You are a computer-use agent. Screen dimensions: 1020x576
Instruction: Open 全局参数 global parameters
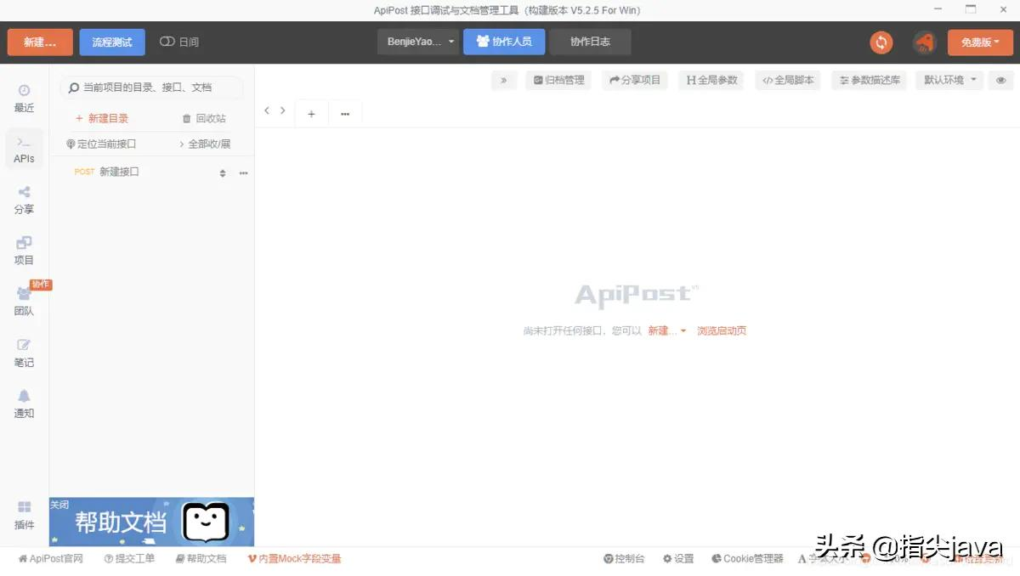[x=711, y=81]
